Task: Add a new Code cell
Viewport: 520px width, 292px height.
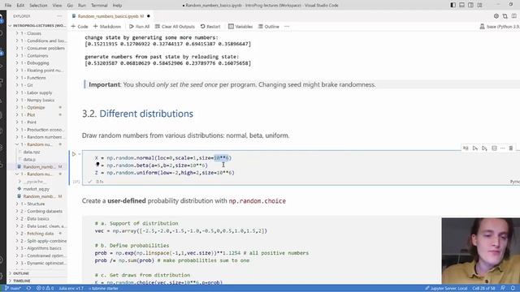Action: click(x=80, y=27)
